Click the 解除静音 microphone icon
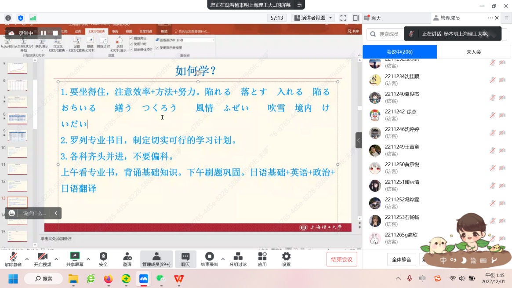This screenshot has width=512, height=288. coord(13,256)
